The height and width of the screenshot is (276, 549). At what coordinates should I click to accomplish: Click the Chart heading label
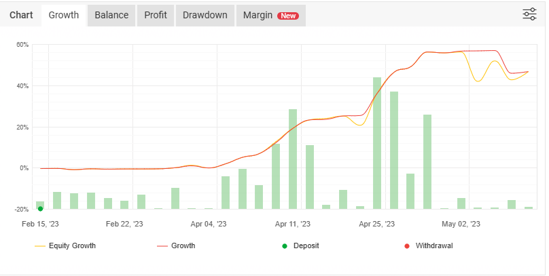click(x=21, y=15)
